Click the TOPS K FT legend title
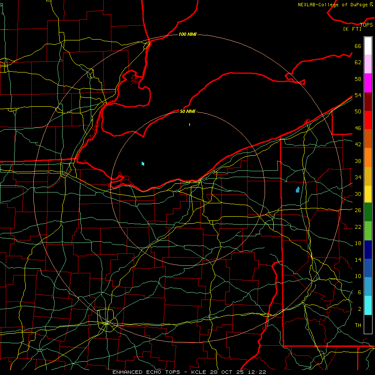This screenshot has height=375, width=375. coord(358,27)
